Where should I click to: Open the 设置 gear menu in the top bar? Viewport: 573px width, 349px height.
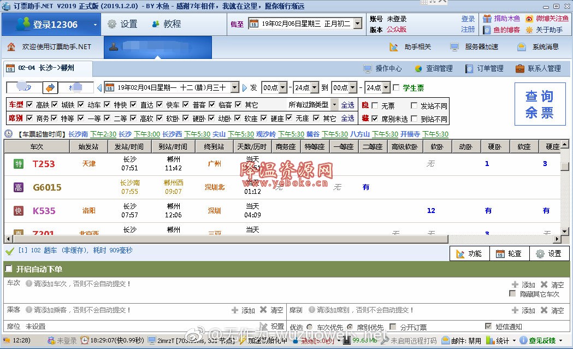[122, 24]
